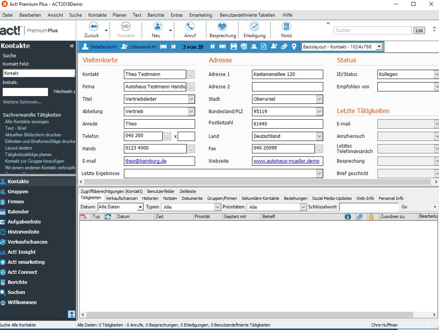Collapse the Kontakte navigation pane
Screen dimensions: 439x330
tap(72, 46)
